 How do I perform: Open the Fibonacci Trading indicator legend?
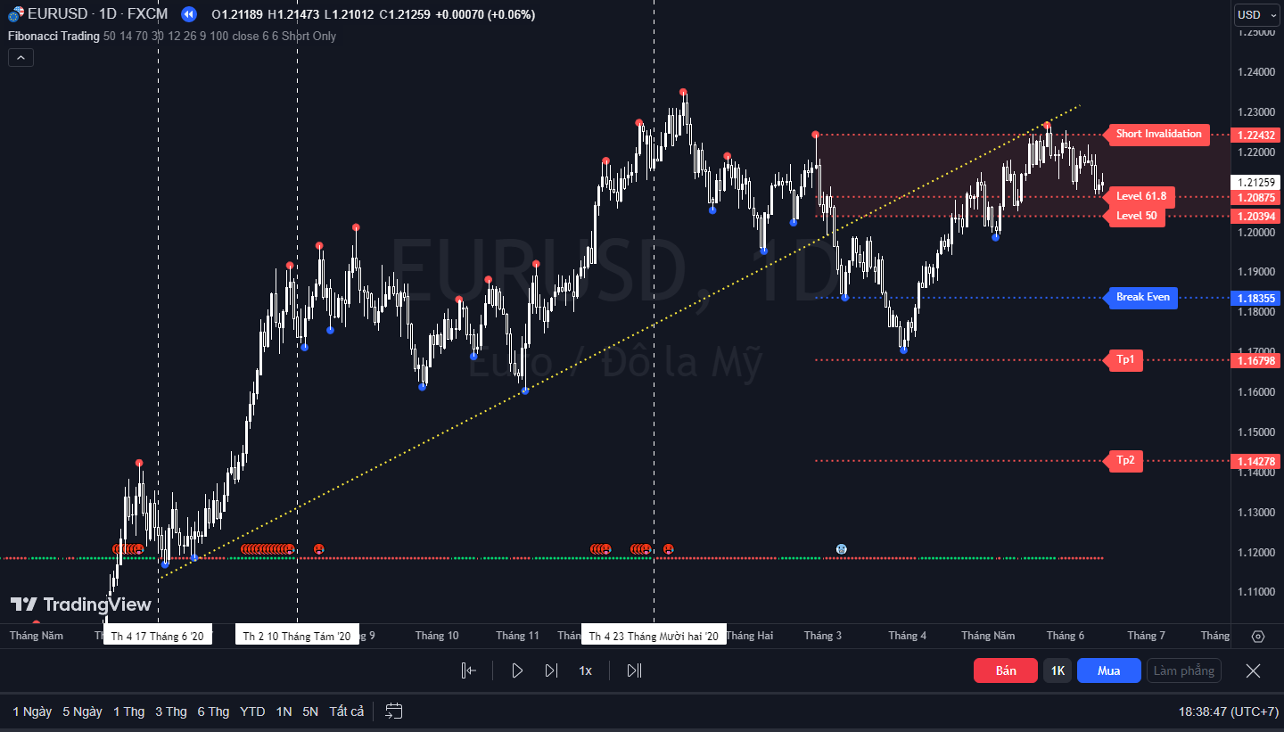click(x=53, y=36)
